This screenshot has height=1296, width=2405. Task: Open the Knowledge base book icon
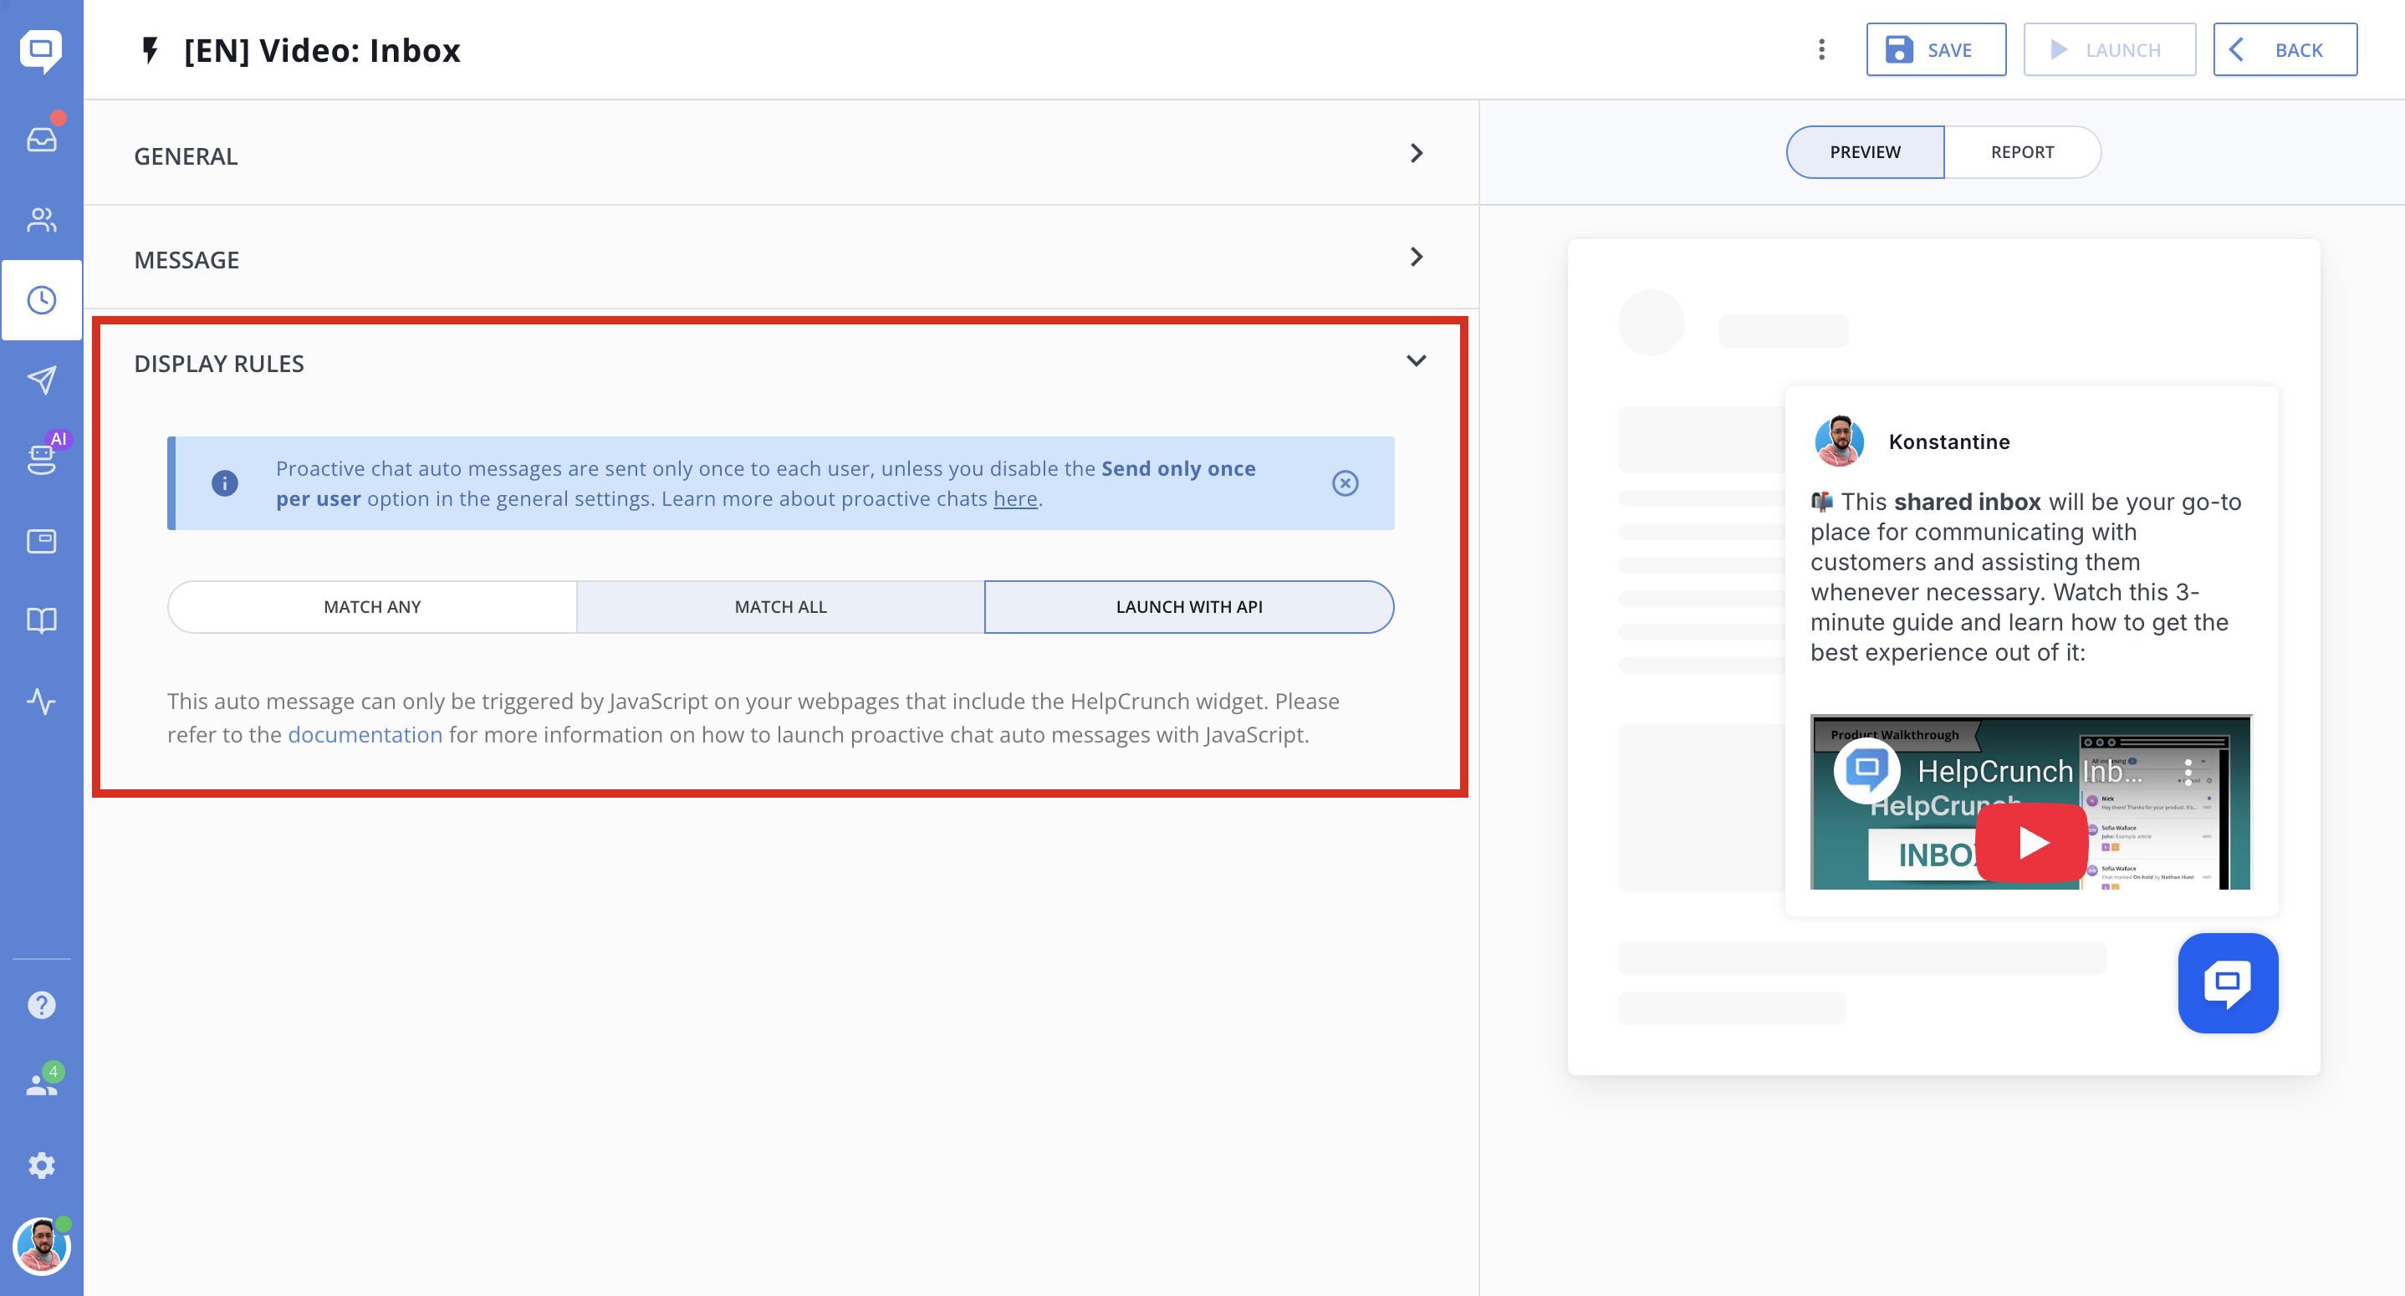tap(41, 621)
